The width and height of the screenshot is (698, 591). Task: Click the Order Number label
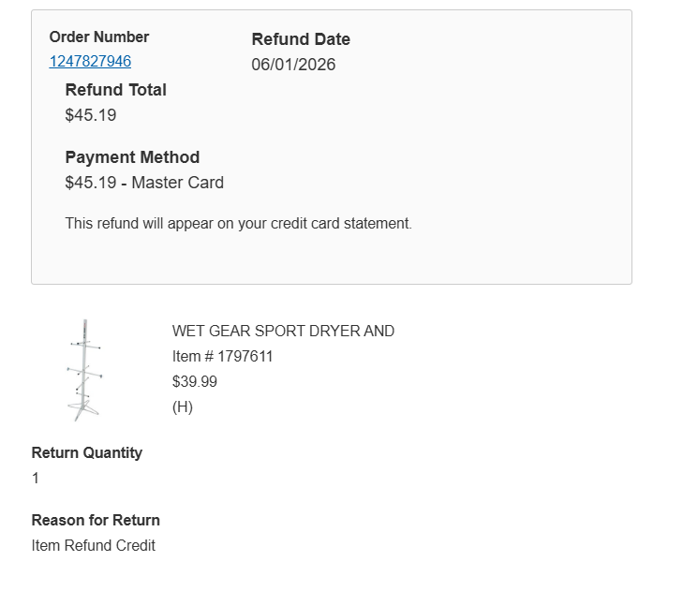pos(99,37)
